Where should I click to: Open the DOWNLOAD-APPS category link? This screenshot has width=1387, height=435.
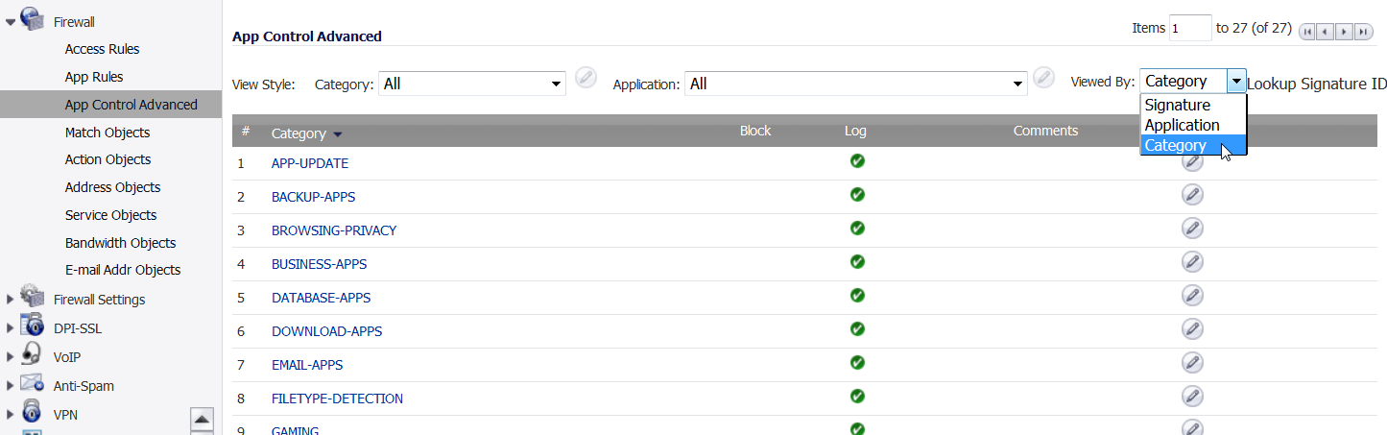[x=326, y=331]
